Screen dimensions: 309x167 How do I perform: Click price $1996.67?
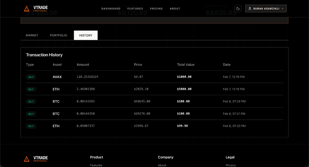(x=141, y=126)
